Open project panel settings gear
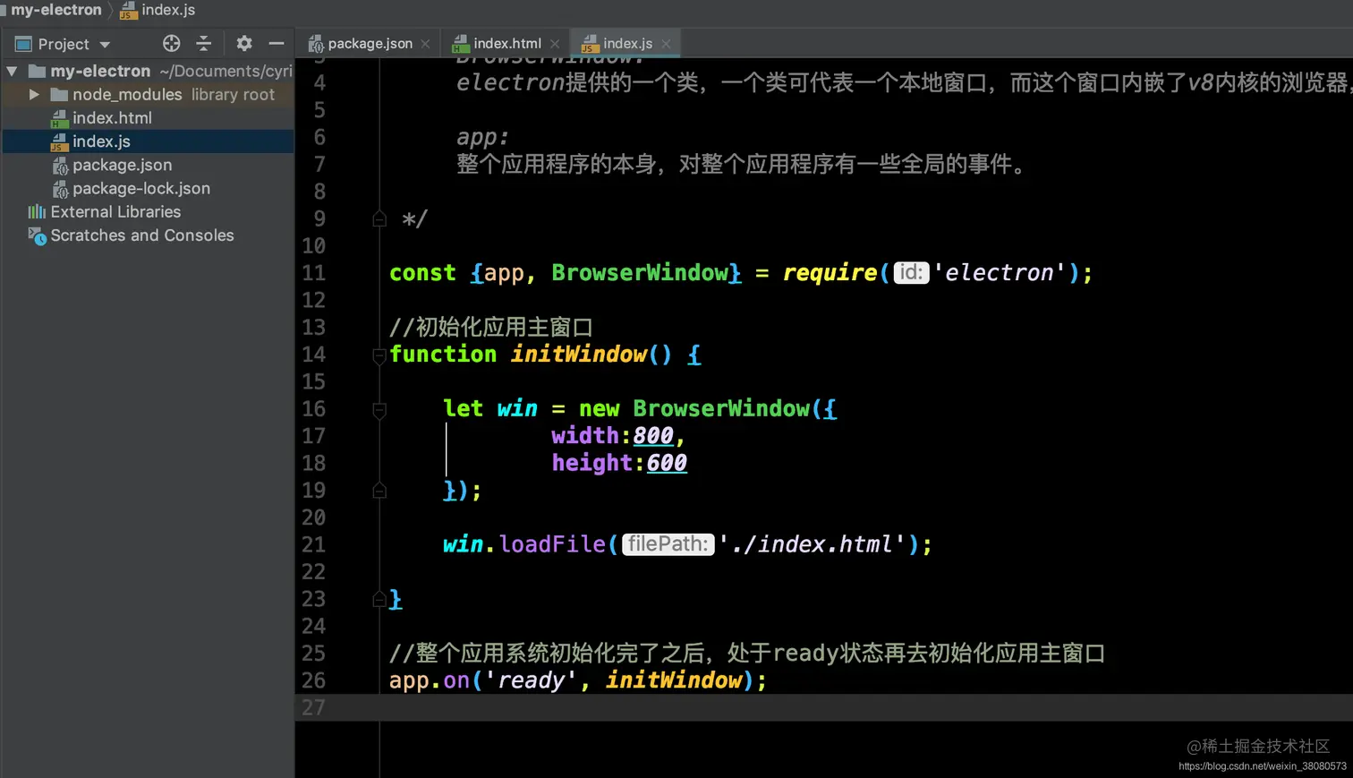1353x778 pixels. coord(243,43)
